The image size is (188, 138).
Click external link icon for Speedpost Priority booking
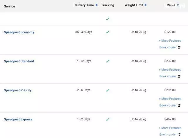tap(179, 105)
